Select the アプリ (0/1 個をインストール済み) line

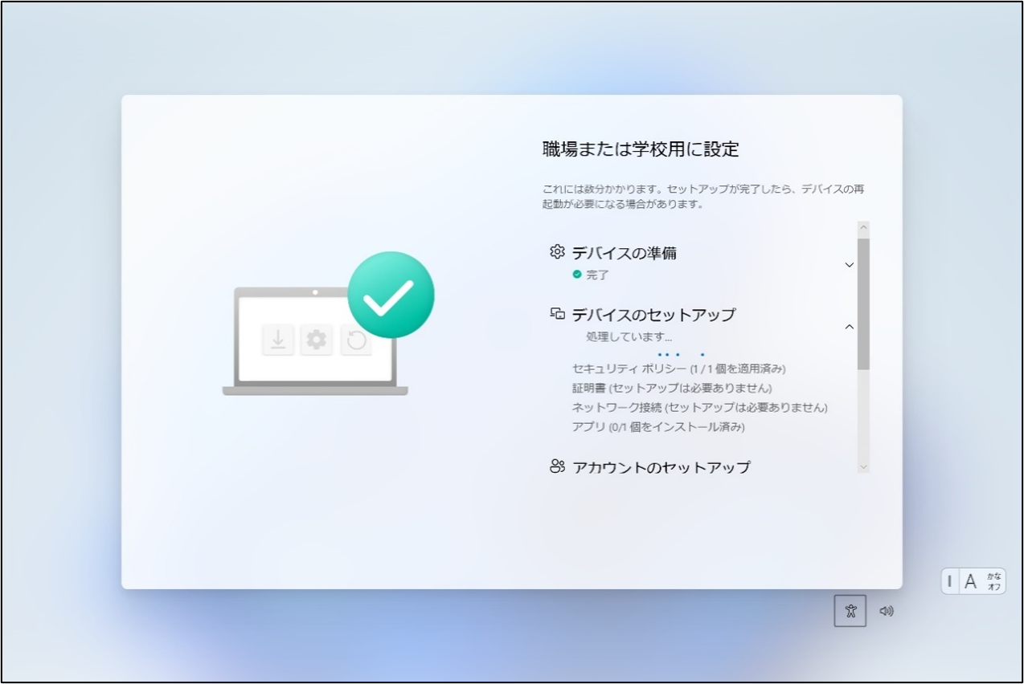(x=658, y=427)
